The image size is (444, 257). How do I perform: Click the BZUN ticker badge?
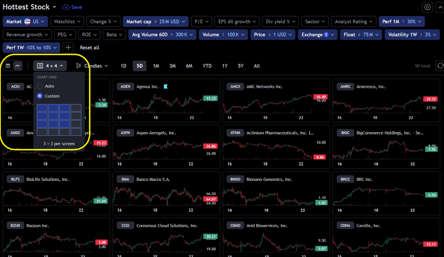tap(16, 225)
